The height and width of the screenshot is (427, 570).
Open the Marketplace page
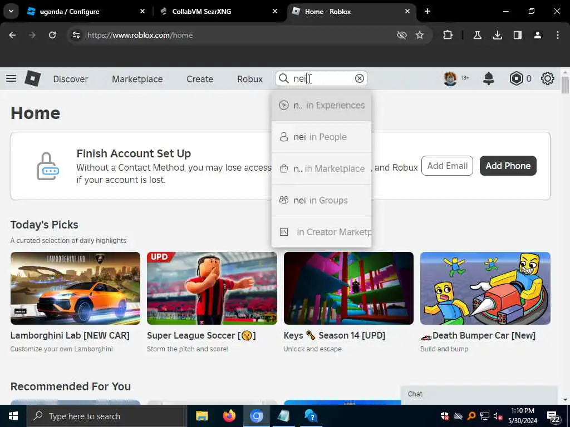137,79
